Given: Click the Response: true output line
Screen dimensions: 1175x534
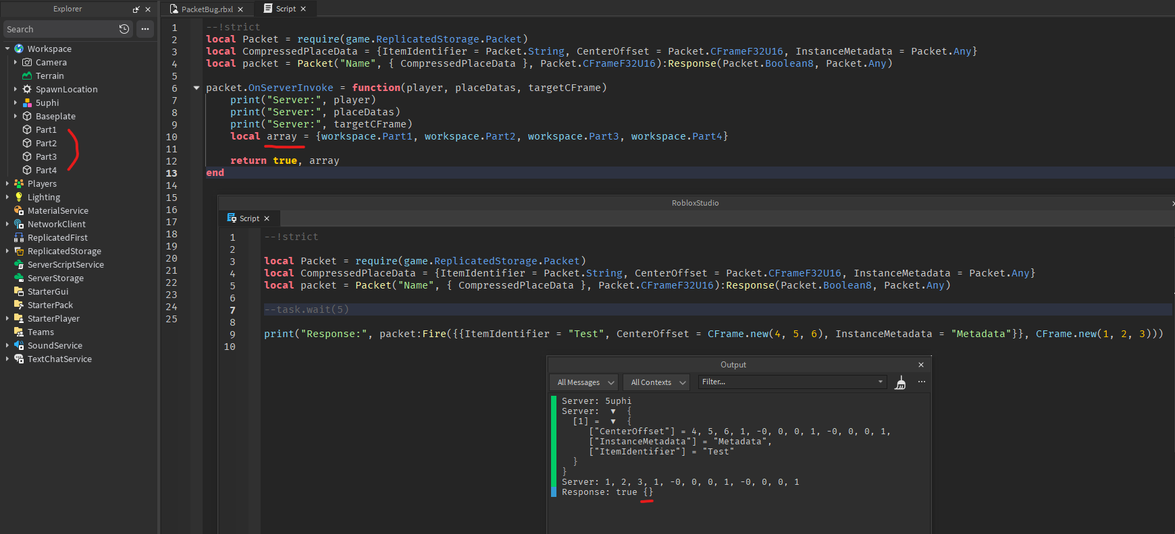Looking at the screenshot, I should 607,492.
